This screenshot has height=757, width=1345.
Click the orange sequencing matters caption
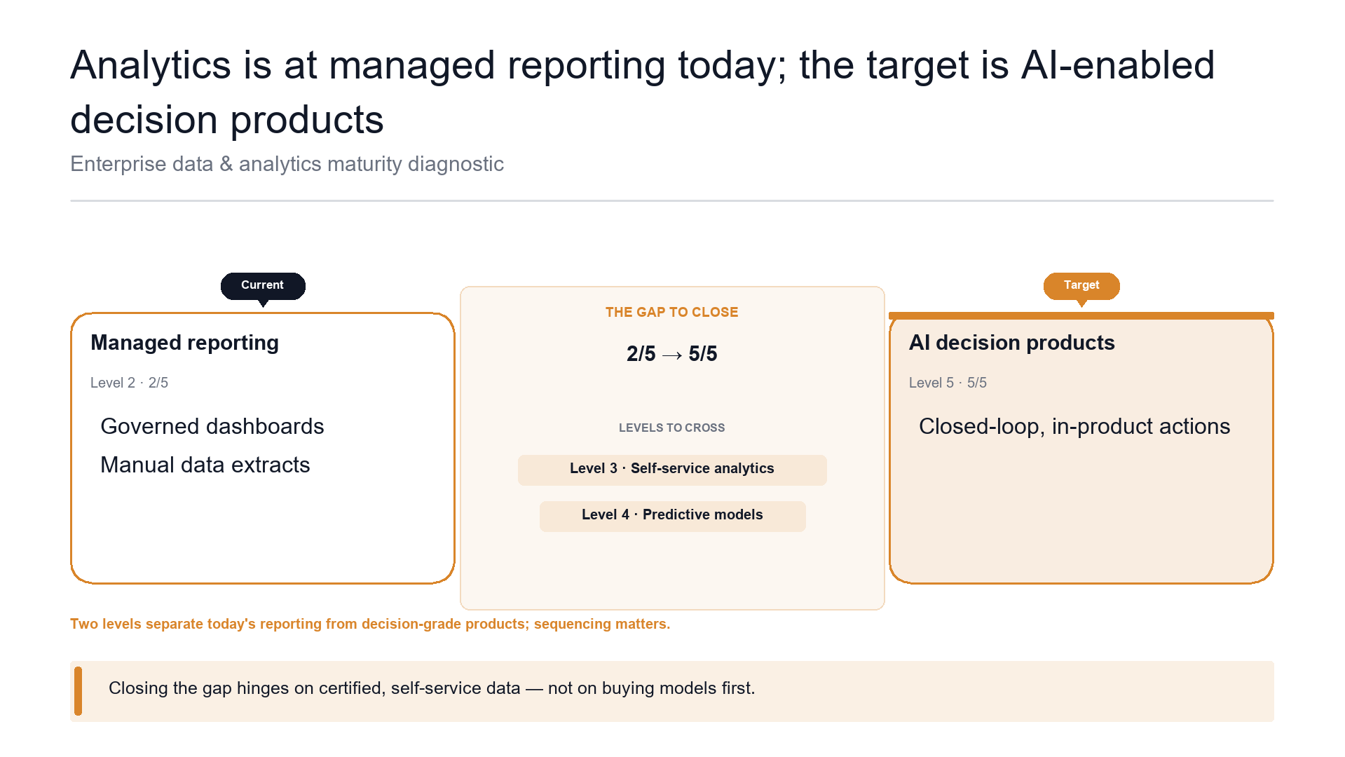pyautogui.click(x=370, y=624)
